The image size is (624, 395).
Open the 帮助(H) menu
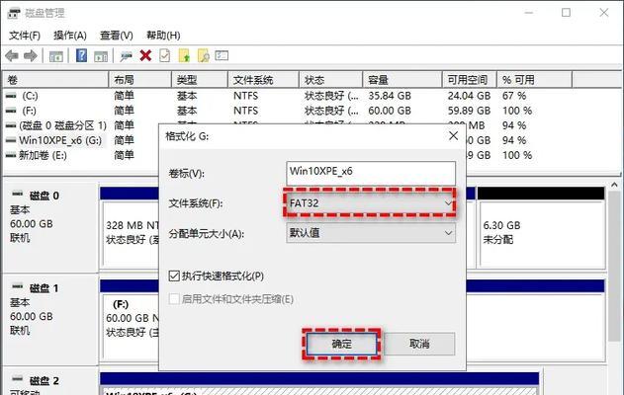click(163, 36)
